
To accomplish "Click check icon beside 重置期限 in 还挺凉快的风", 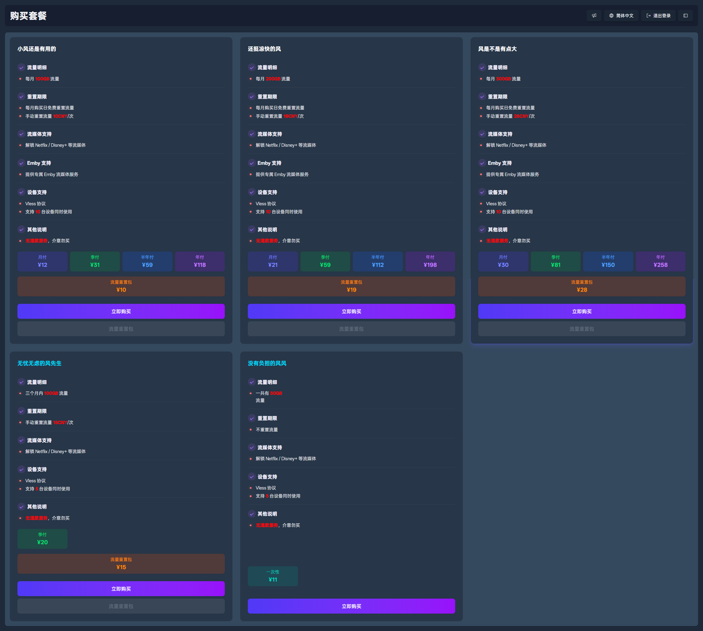I will click(x=252, y=97).
